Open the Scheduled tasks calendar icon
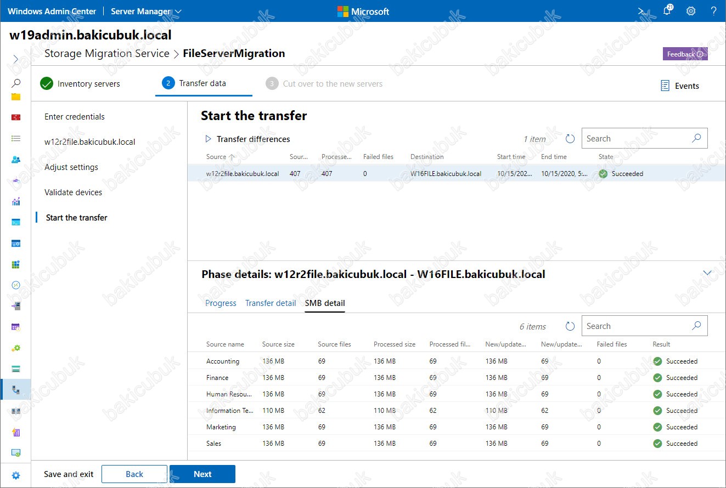The image size is (726, 488). pyautogui.click(x=16, y=327)
